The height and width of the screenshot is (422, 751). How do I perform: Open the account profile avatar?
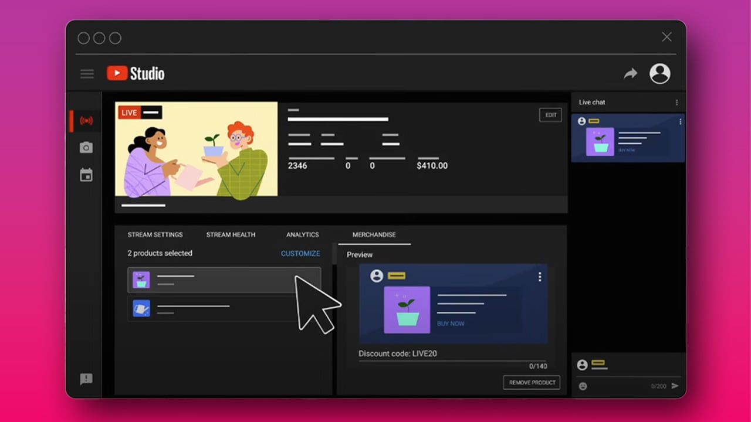(x=659, y=73)
